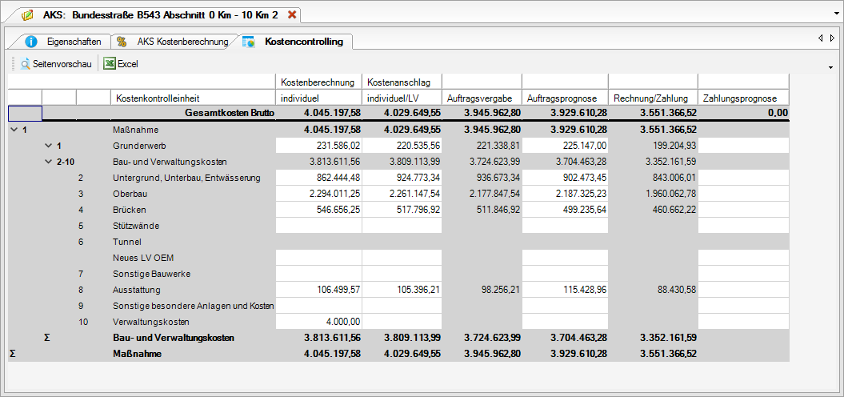844x397 pixels.
Task: Click the sigma Maßnahme sum row label
Action: (x=138, y=354)
